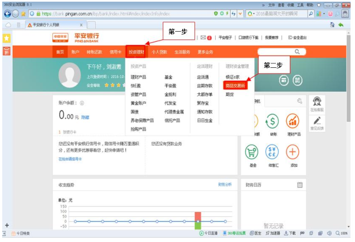The height and width of the screenshot is (242, 355).
Task: Open the 结售汇 currency exchange icon
Action: point(272,152)
